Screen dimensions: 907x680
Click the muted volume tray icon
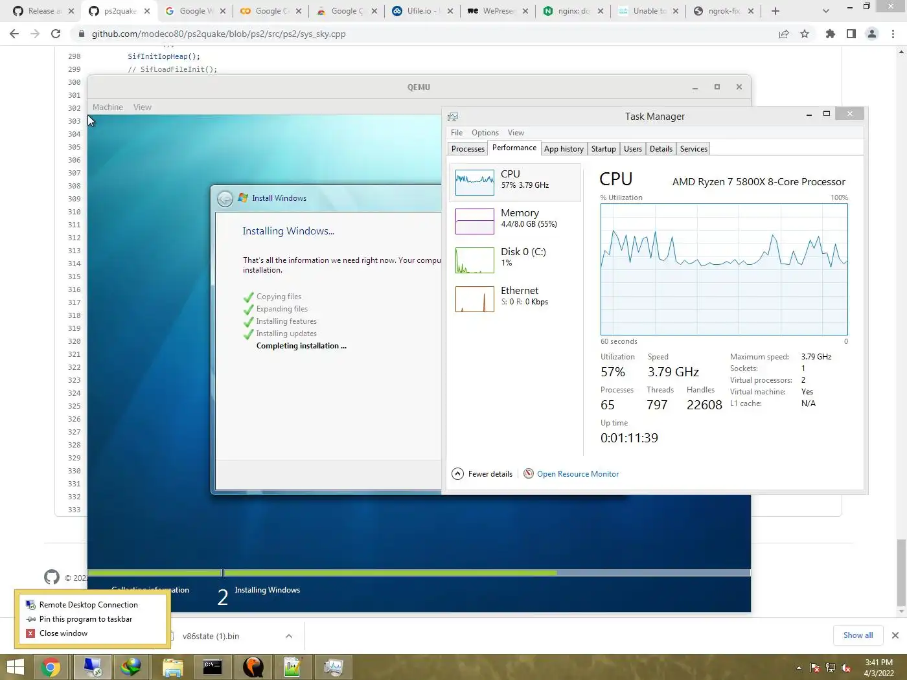click(x=846, y=668)
